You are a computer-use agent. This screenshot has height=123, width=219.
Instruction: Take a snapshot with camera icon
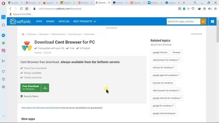pos(179,9)
